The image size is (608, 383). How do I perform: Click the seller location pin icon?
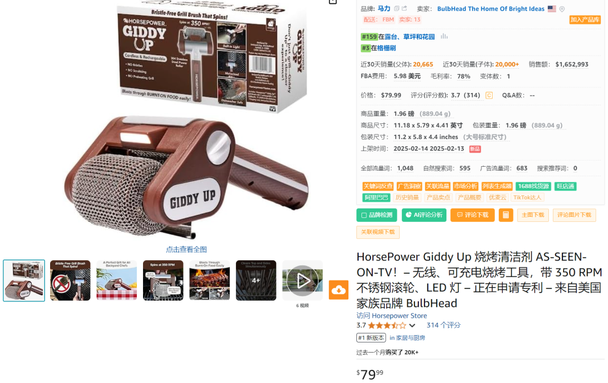point(562,9)
